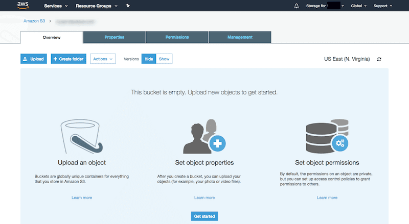The width and height of the screenshot is (409, 224).
Task: Expand the Services dropdown menu
Action: click(x=56, y=6)
